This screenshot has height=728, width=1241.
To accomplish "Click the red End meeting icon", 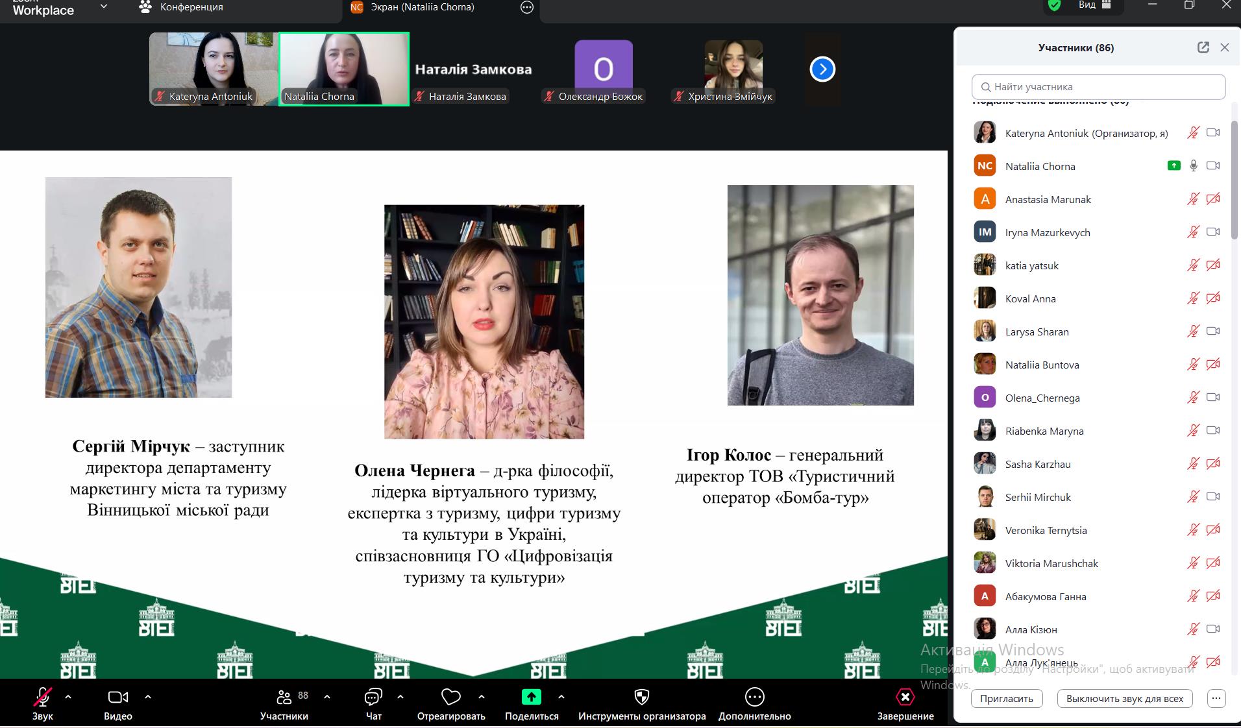I will [x=905, y=698].
